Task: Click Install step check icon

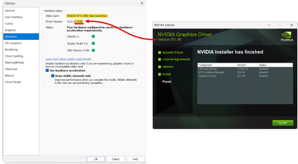Action: tap(159, 74)
